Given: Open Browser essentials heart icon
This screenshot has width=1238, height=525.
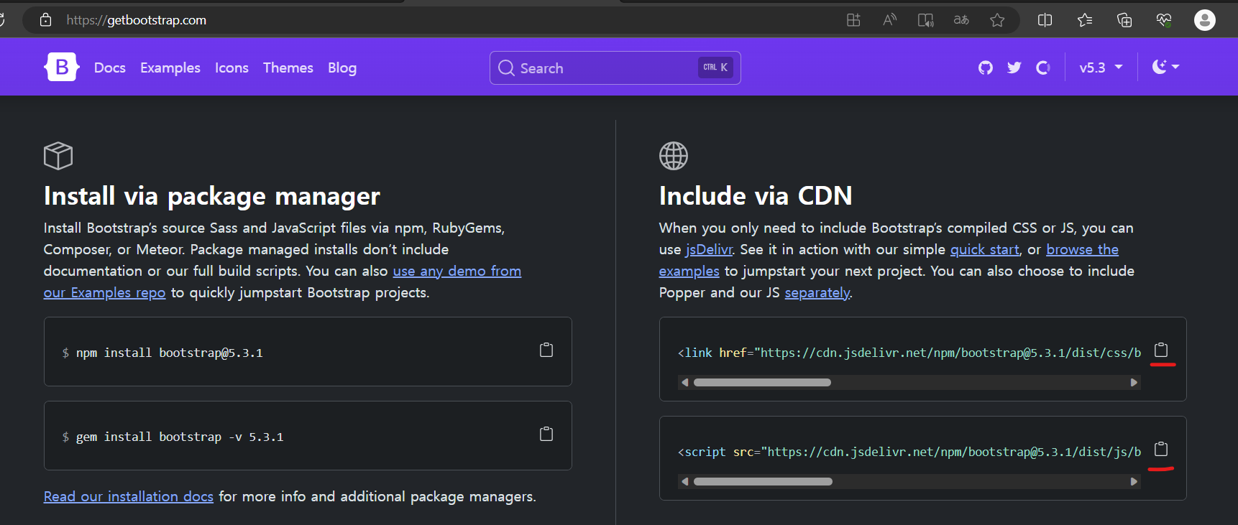Looking at the screenshot, I should [x=1164, y=20].
